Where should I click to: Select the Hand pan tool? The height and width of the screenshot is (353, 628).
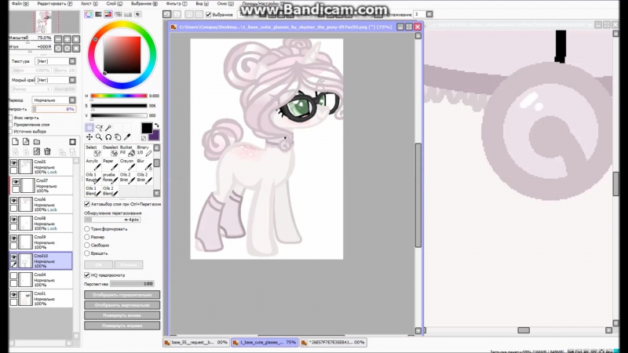click(x=118, y=136)
